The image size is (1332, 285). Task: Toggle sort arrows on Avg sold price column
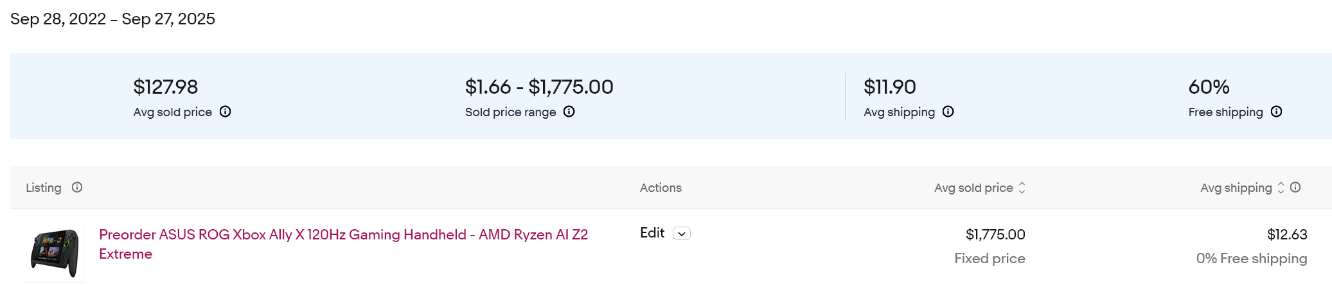[x=1022, y=187]
